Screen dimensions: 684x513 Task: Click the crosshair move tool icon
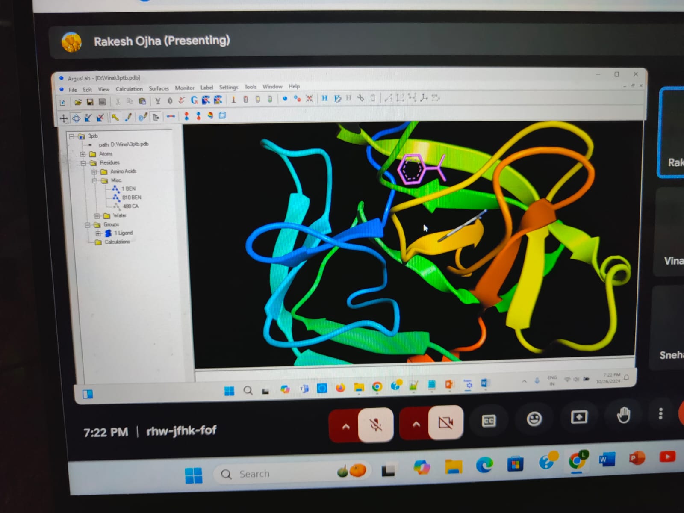point(64,118)
